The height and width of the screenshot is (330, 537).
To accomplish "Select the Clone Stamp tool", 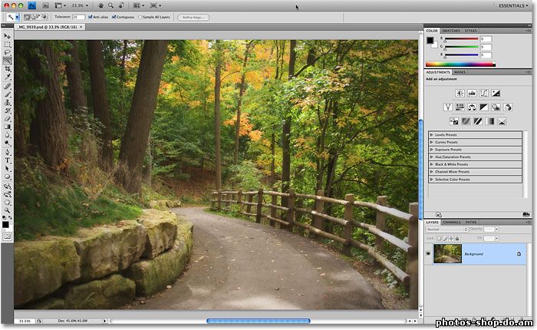I will (x=7, y=103).
